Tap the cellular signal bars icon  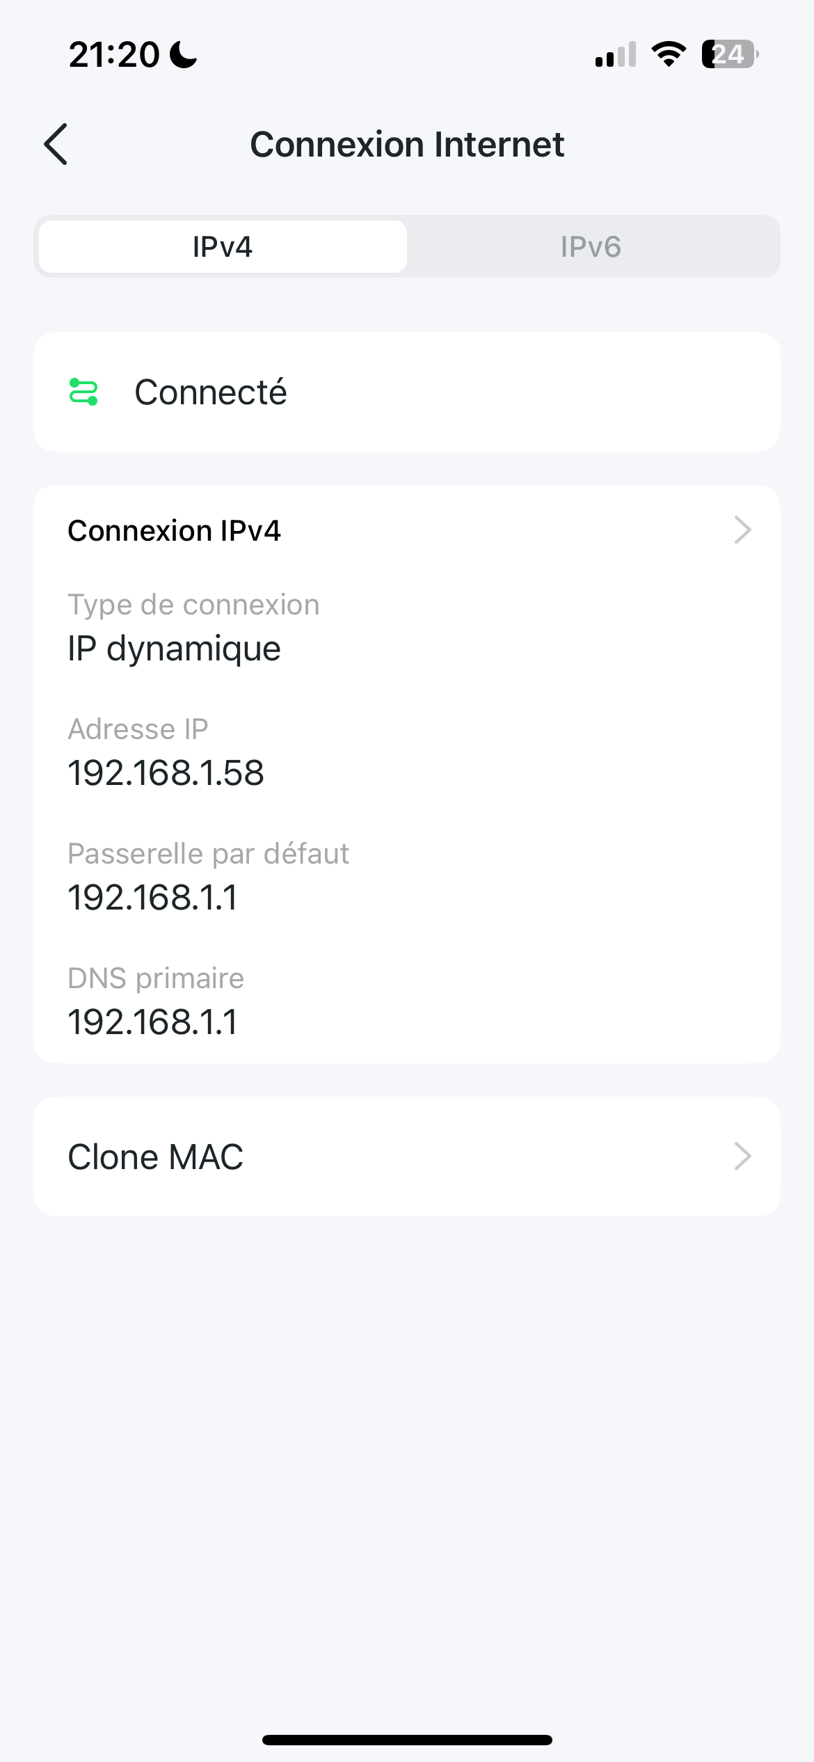click(x=616, y=54)
